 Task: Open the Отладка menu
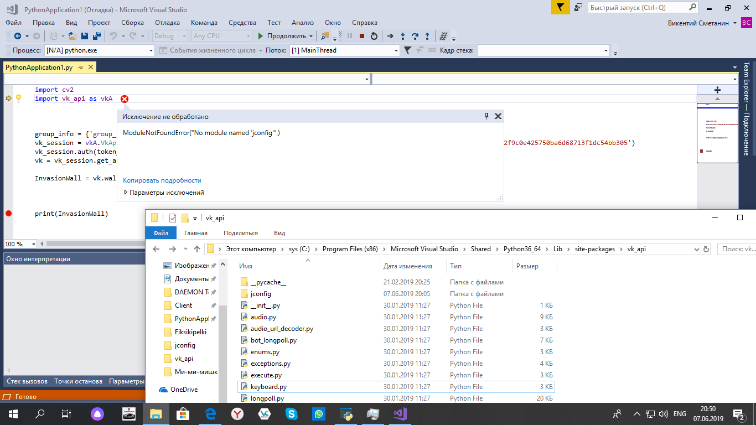(x=167, y=23)
